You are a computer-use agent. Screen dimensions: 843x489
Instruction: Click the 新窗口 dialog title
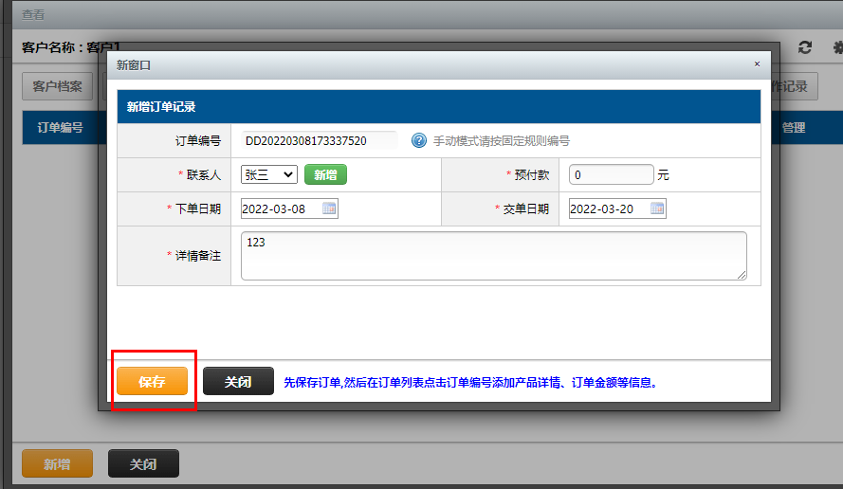(134, 65)
